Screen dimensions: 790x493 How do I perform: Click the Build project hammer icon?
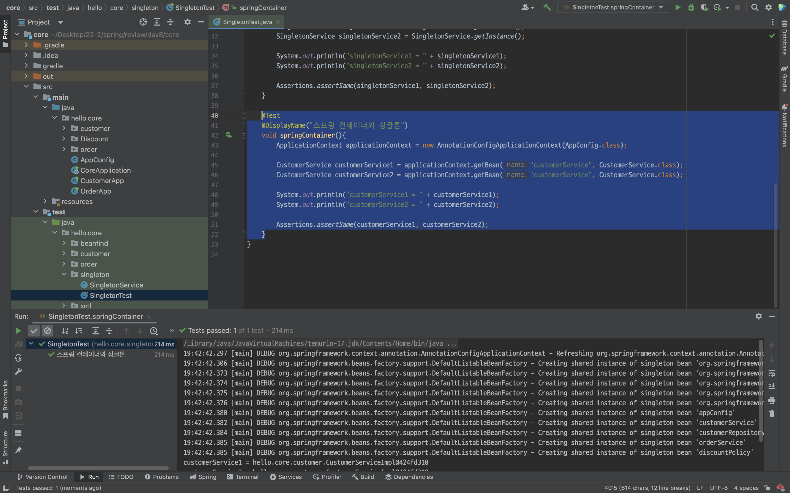point(548,7)
